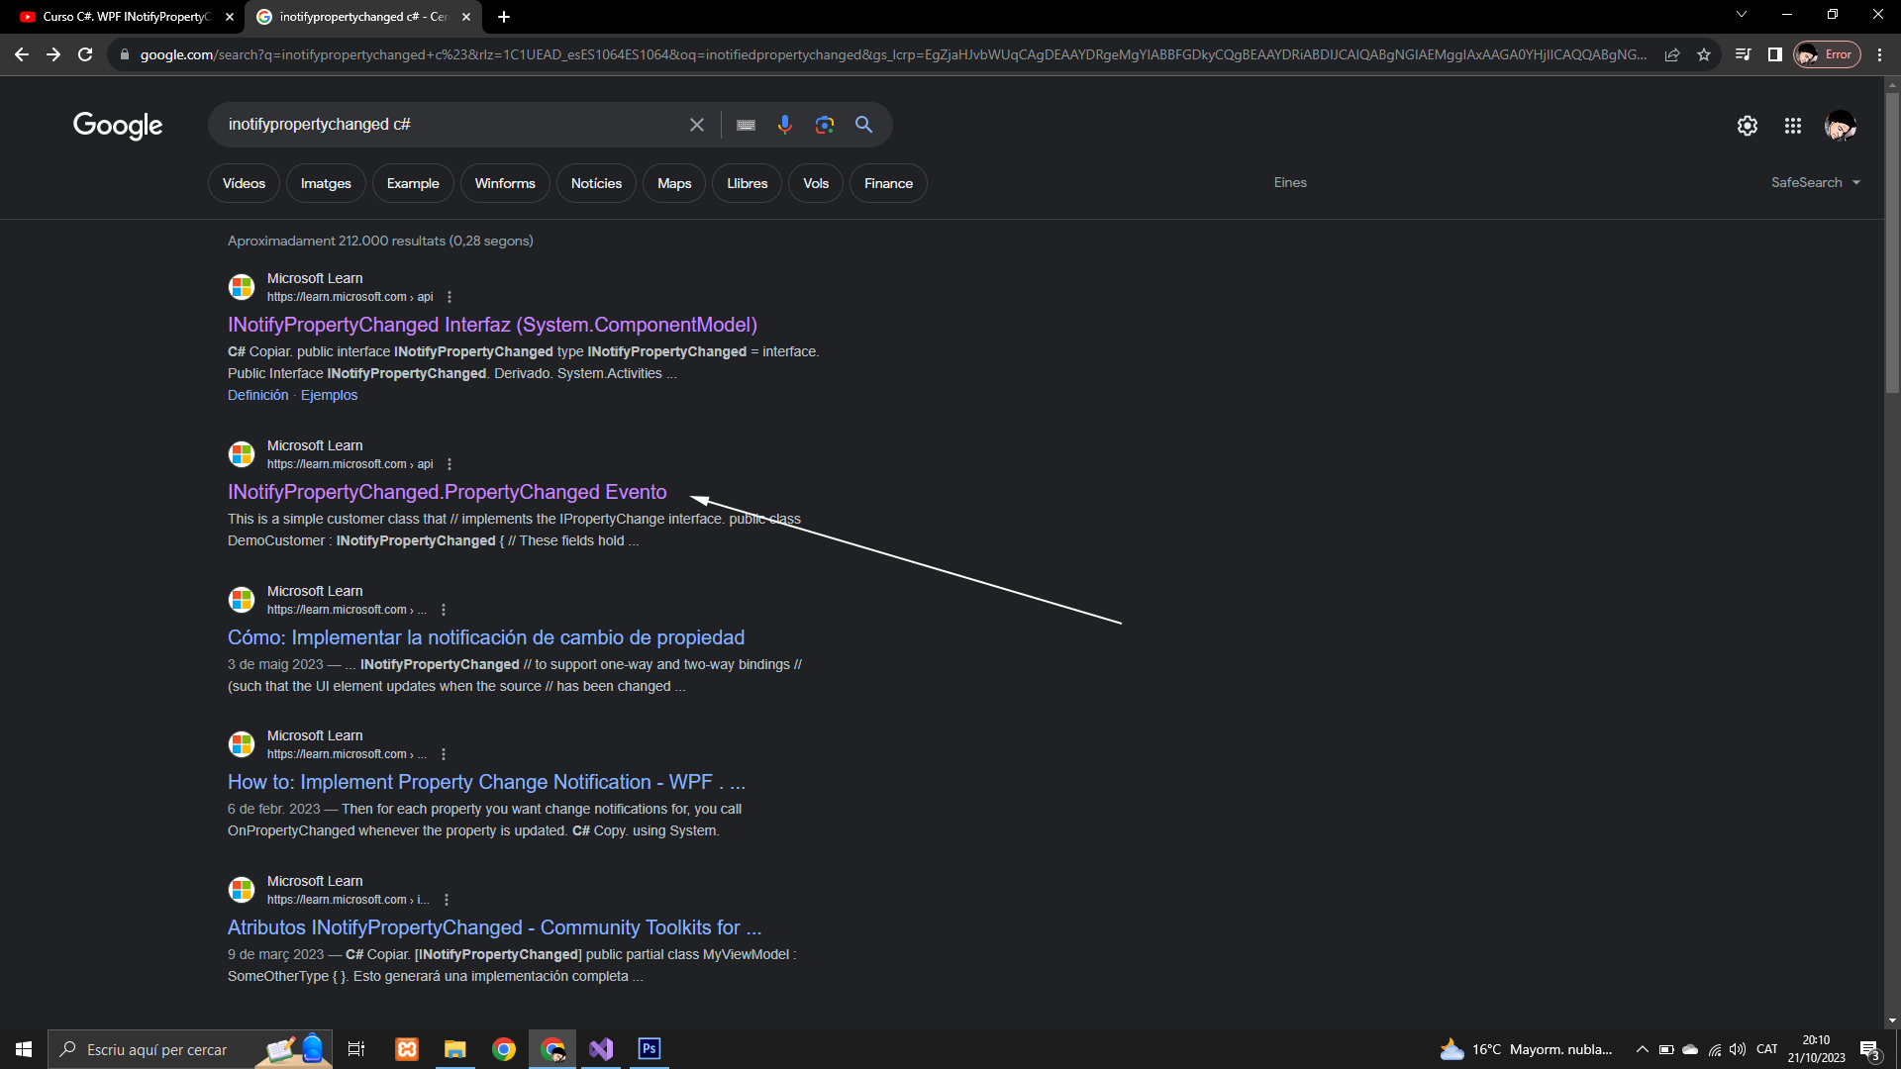
Task: Open Google Lens image search
Action: pyautogui.click(x=824, y=125)
